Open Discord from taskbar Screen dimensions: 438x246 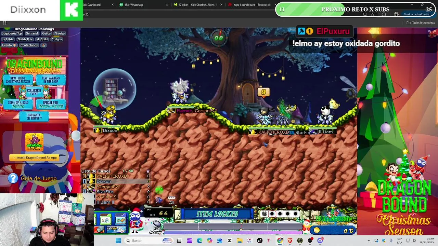tap(320, 241)
